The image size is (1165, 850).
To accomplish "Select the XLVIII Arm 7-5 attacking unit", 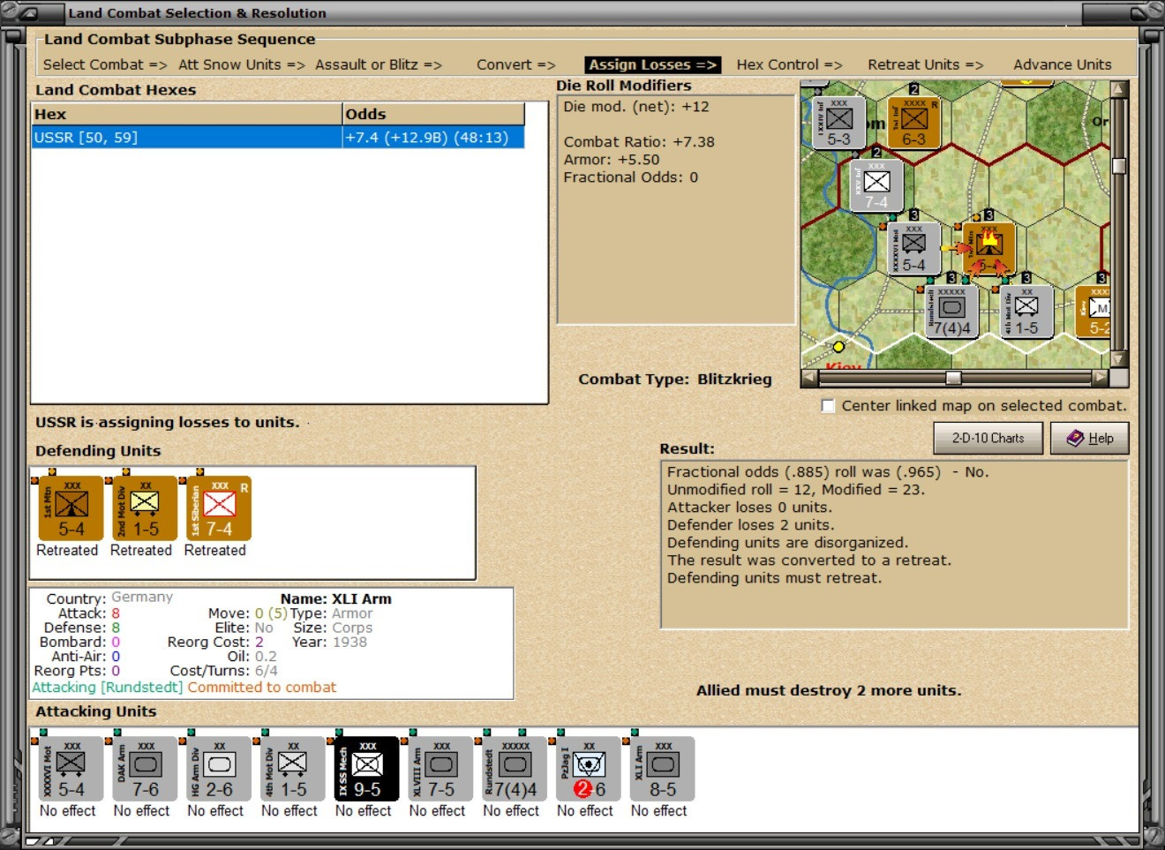I will coord(441,769).
